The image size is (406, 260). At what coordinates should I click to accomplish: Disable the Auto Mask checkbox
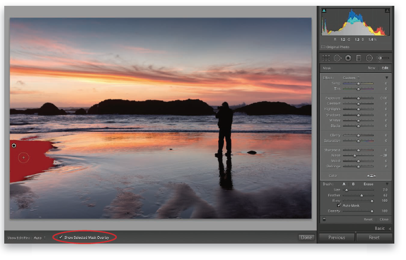coord(340,205)
